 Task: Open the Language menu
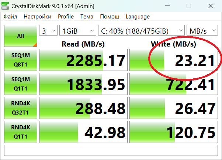coord(138,17)
